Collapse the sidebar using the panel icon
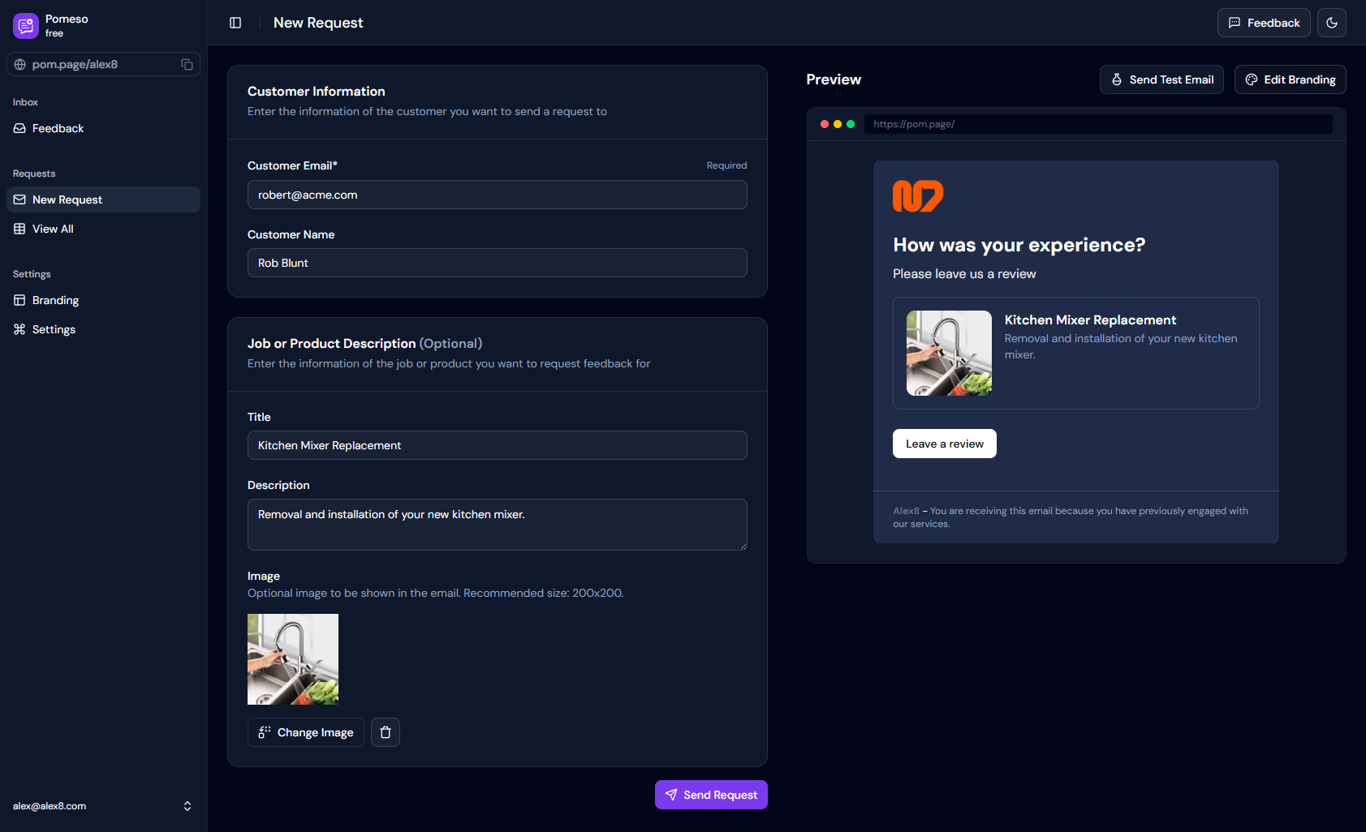1366x832 pixels. click(x=235, y=23)
